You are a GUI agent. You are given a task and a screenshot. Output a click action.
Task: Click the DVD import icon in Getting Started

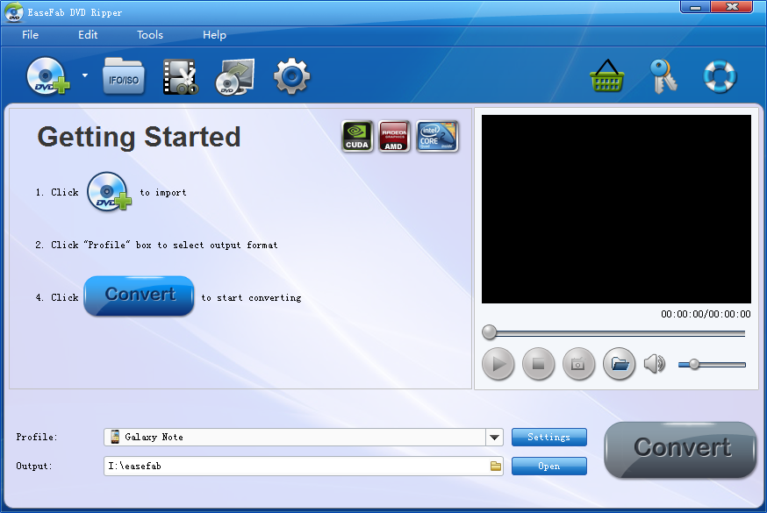pyautogui.click(x=109, y=191)
